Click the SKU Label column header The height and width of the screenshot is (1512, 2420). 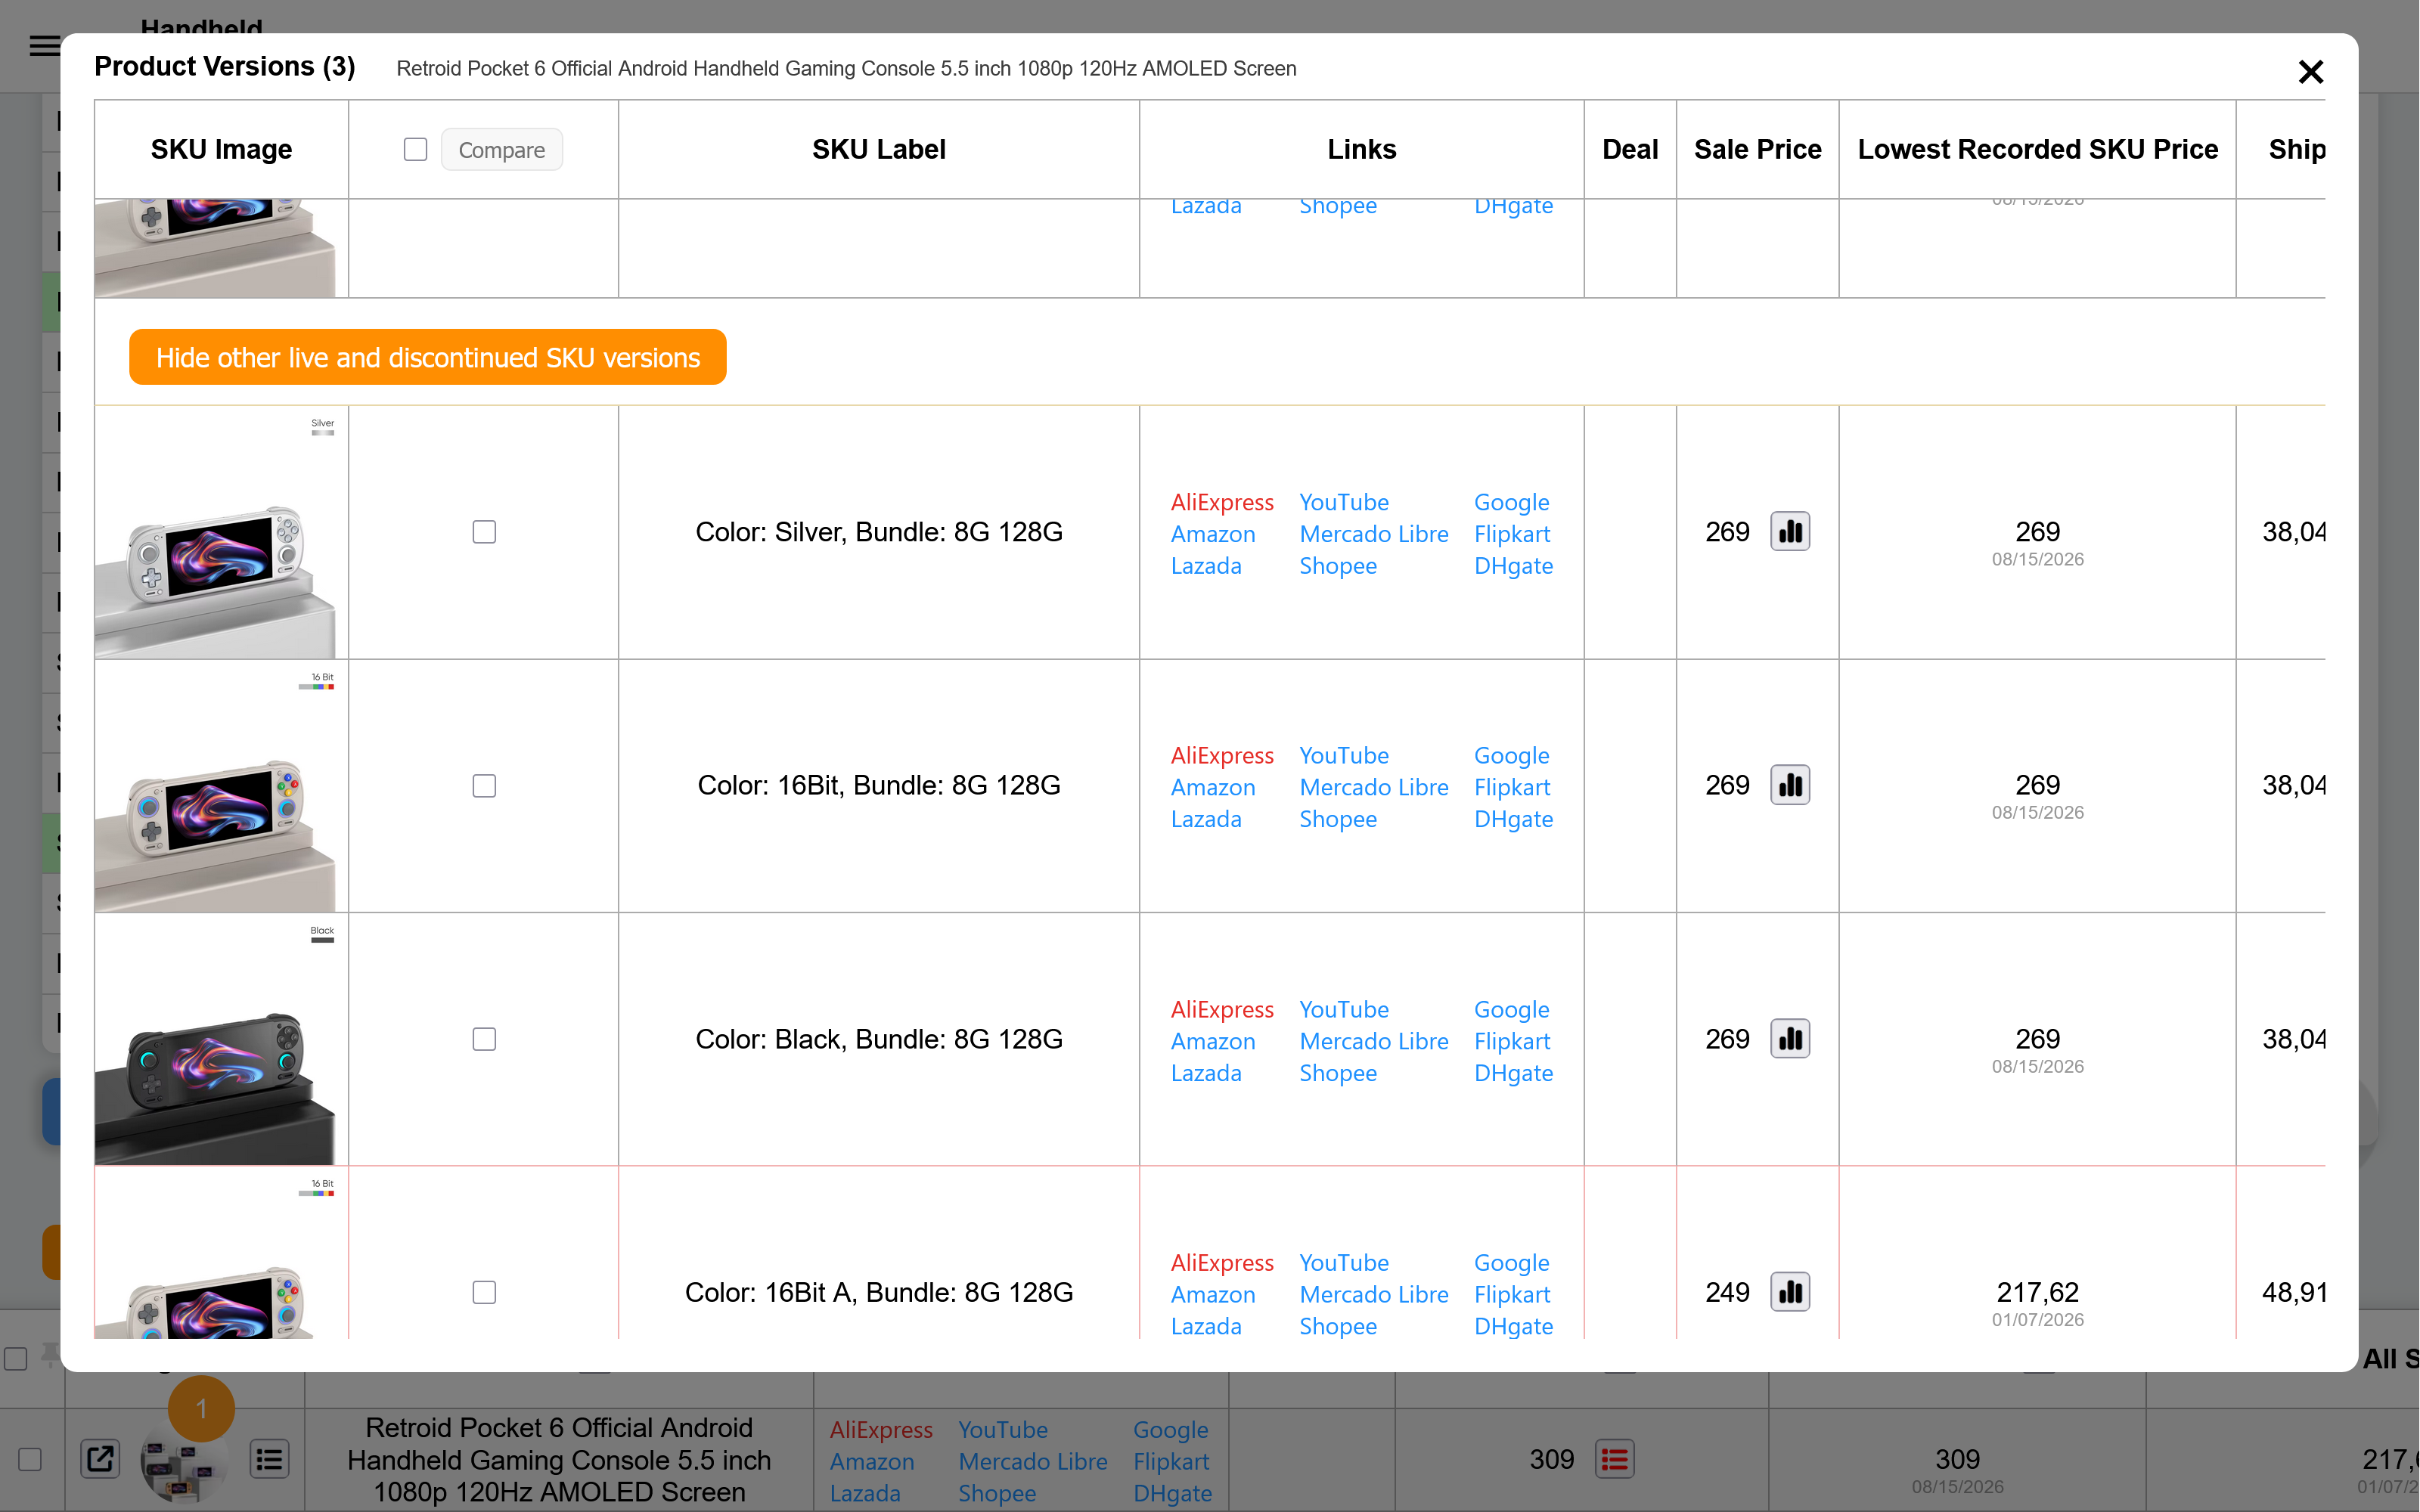(878, 149)
